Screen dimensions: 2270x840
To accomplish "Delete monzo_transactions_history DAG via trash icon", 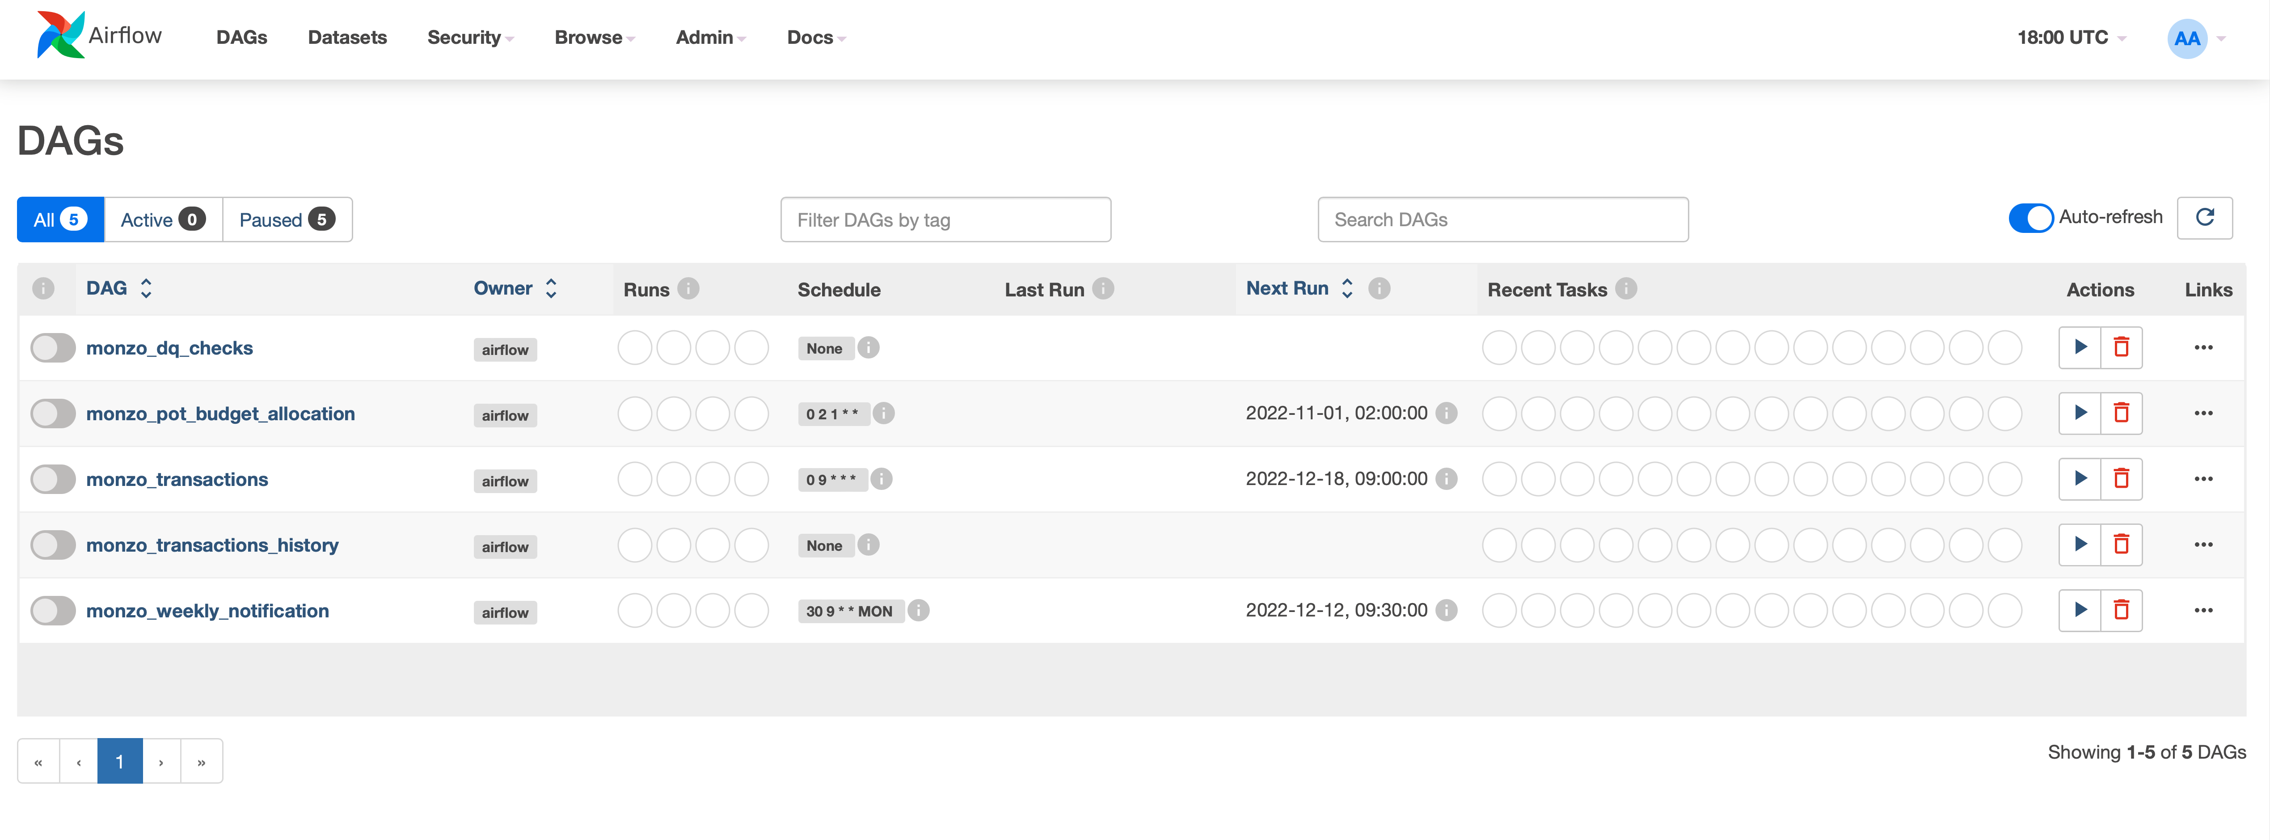I will tap(2121, 545).
